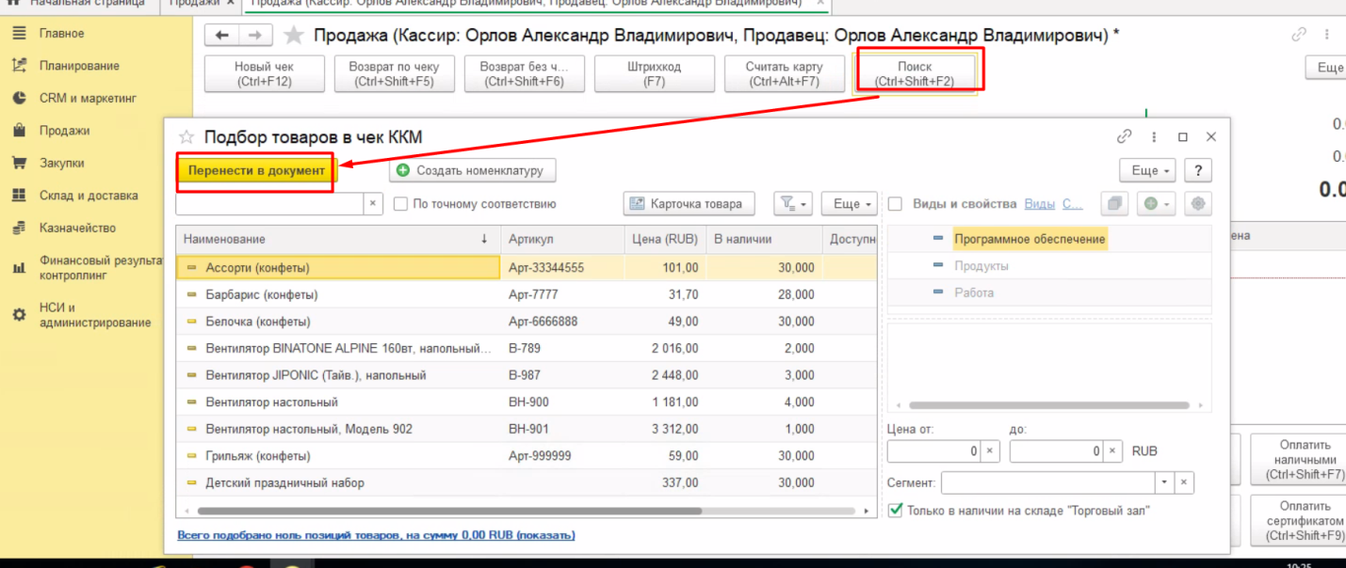Image resolution: width=1346 pixels, height=568 pixels.
Task: Click the green plus icon in properties panel
Action: [1155, 204]
